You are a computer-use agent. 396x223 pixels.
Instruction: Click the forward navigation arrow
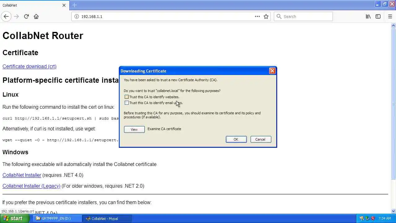tap(16, 16)
